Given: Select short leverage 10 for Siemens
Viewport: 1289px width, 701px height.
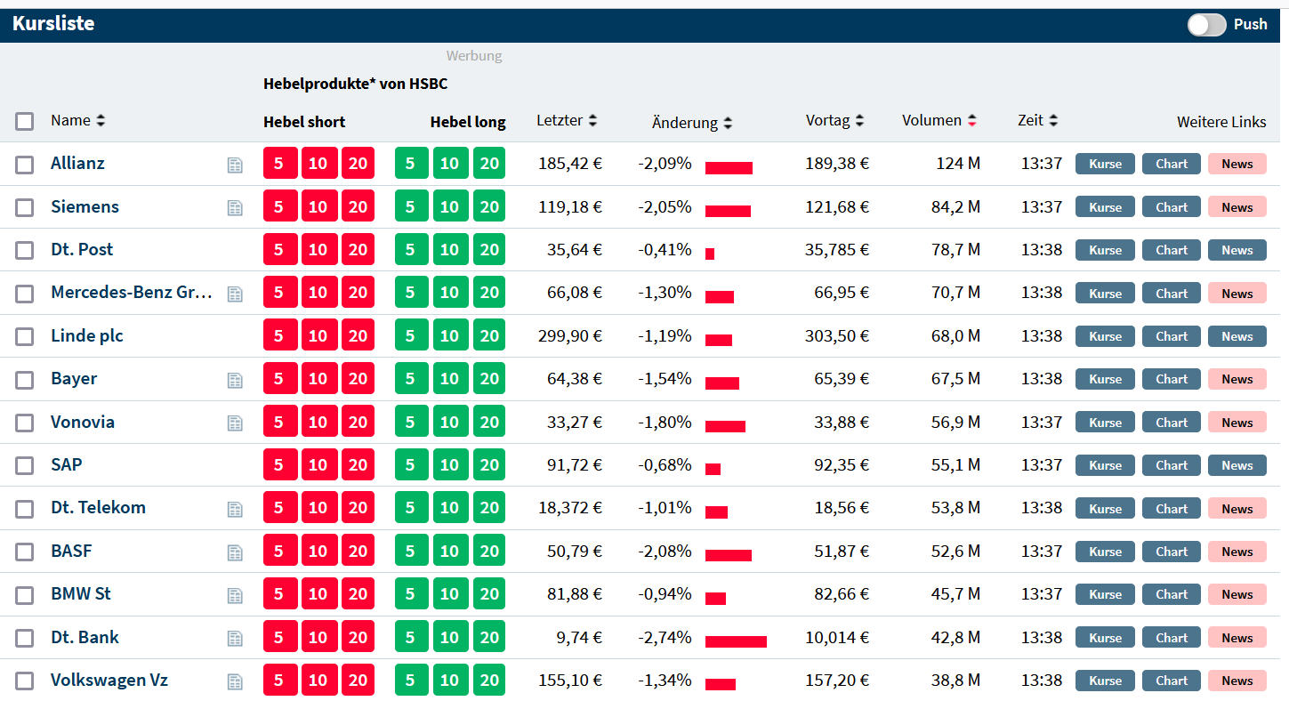Looking at the screenshot, I should pos(318,206).
